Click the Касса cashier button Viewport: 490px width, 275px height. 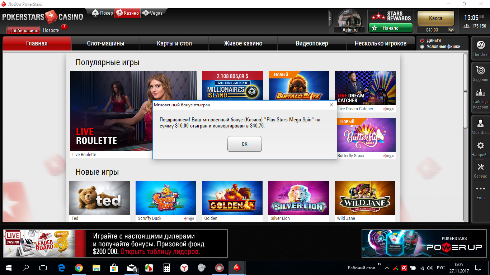pos(435,18)
